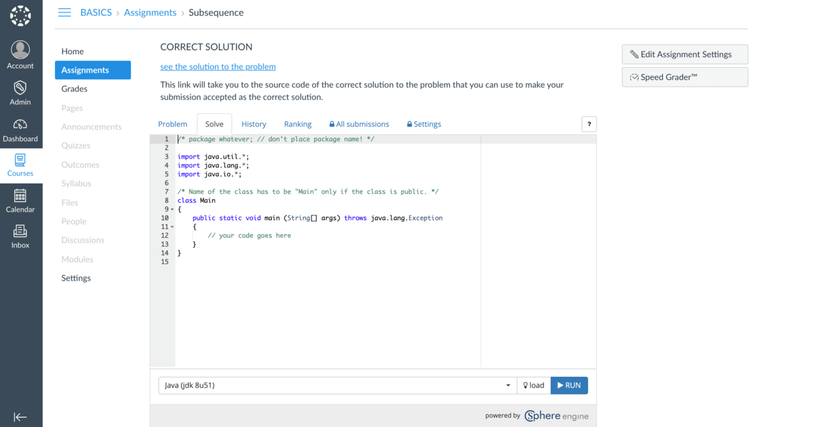
Task: Go to the Dashboard via its sidebar icon
Action: (x=20, y=126)
